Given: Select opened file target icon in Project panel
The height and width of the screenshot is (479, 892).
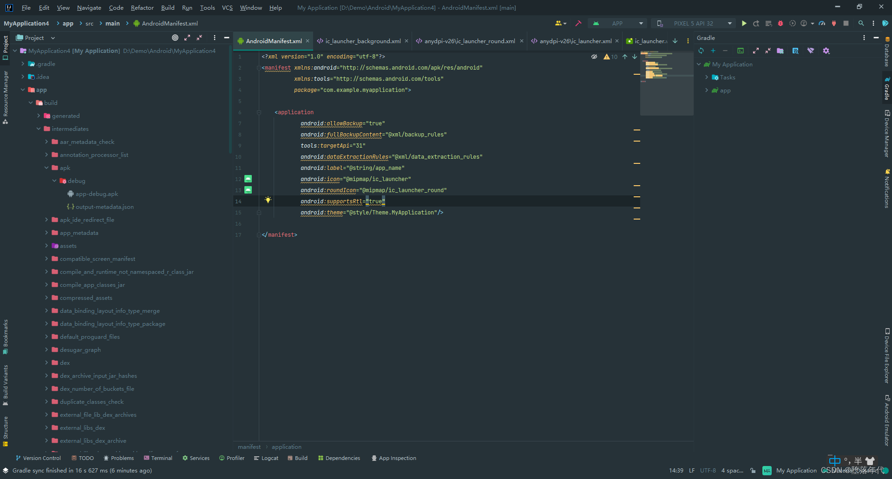Looking at the screenshot, I should click(x=175, y=38).
